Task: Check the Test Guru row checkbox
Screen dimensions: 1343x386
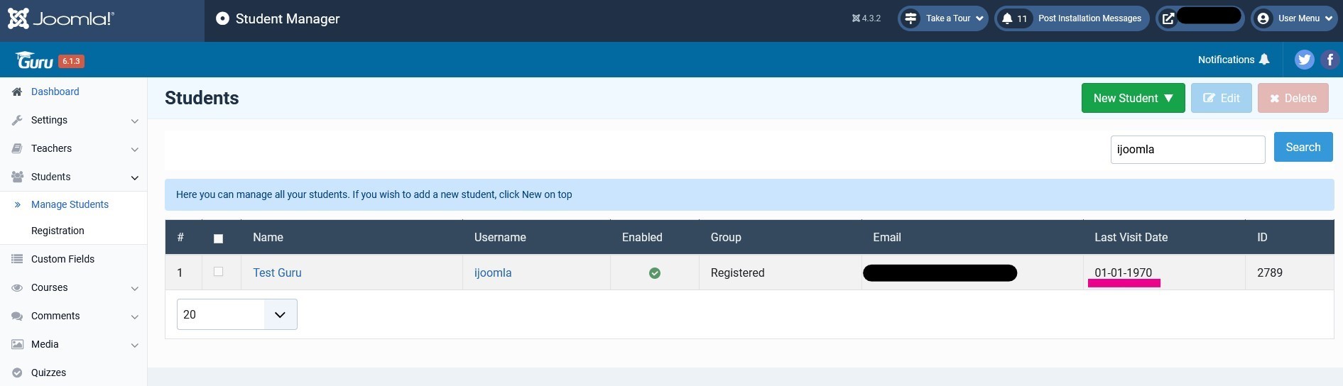Action: tap(218, 272)
